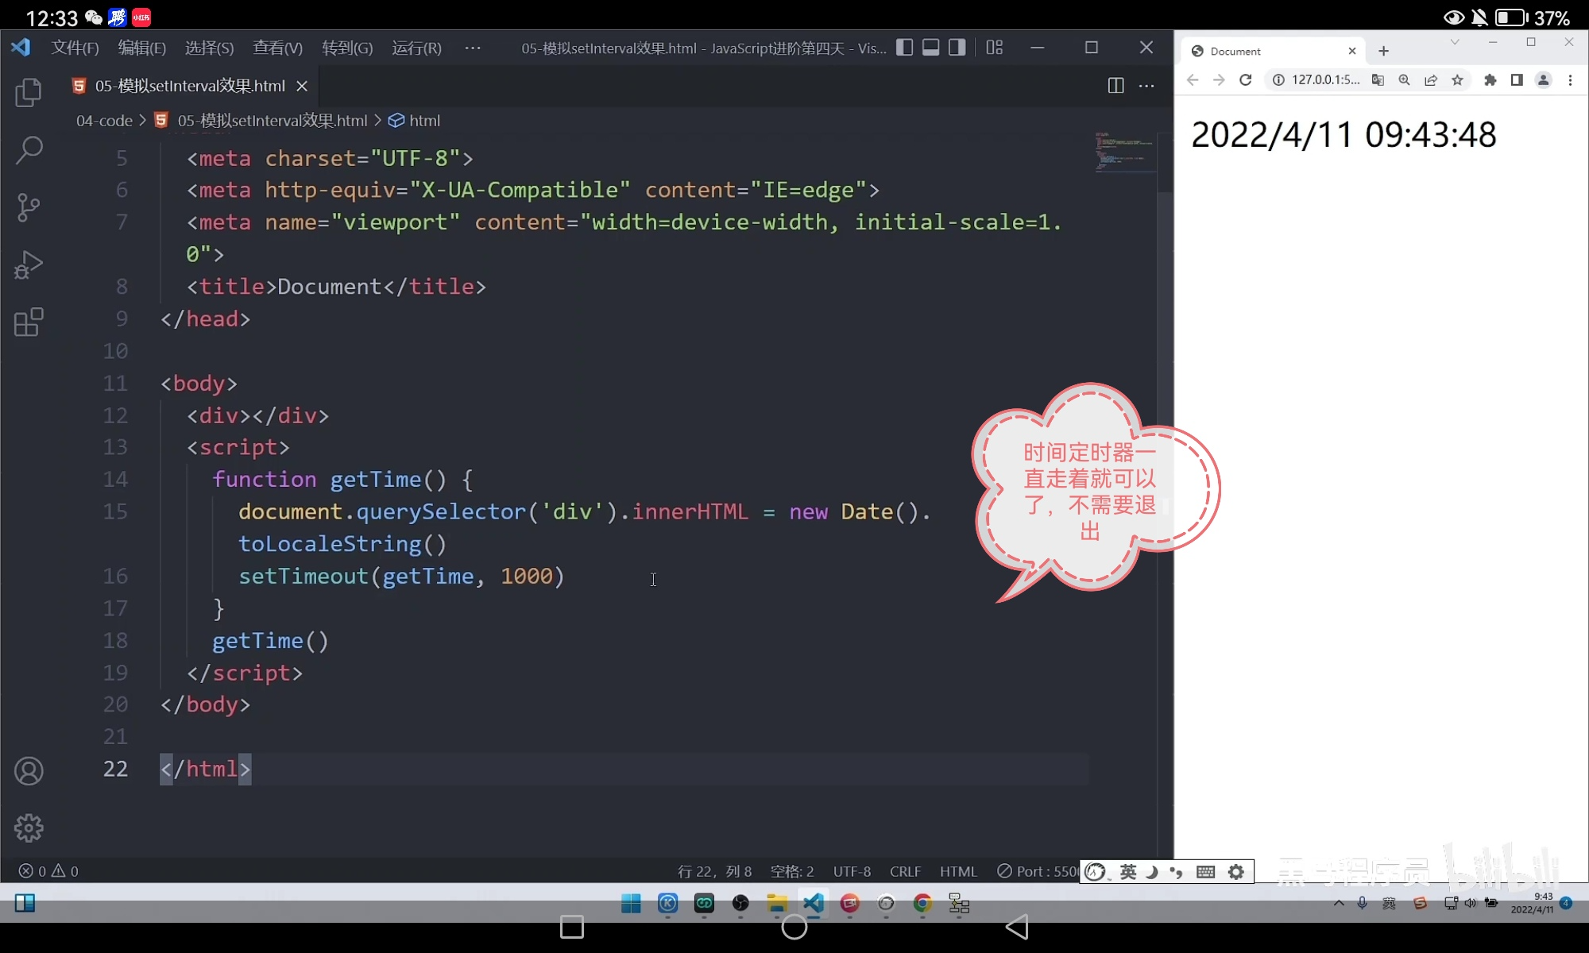This screenshot has width=1589, height=953.
Task: Change CRLF line ending setting
Action: (905, 871)
